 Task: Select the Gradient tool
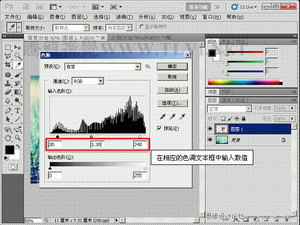click(x=17, y=92)
